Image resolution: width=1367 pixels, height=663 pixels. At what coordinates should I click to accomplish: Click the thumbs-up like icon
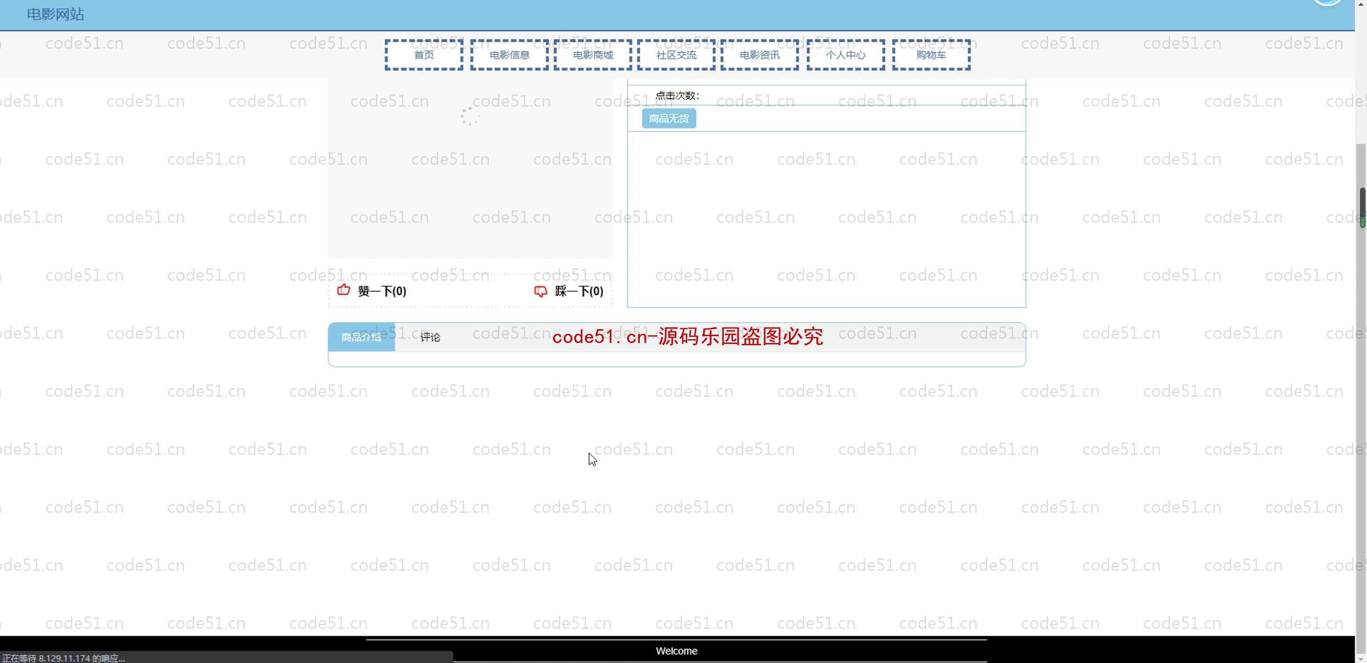344,290
